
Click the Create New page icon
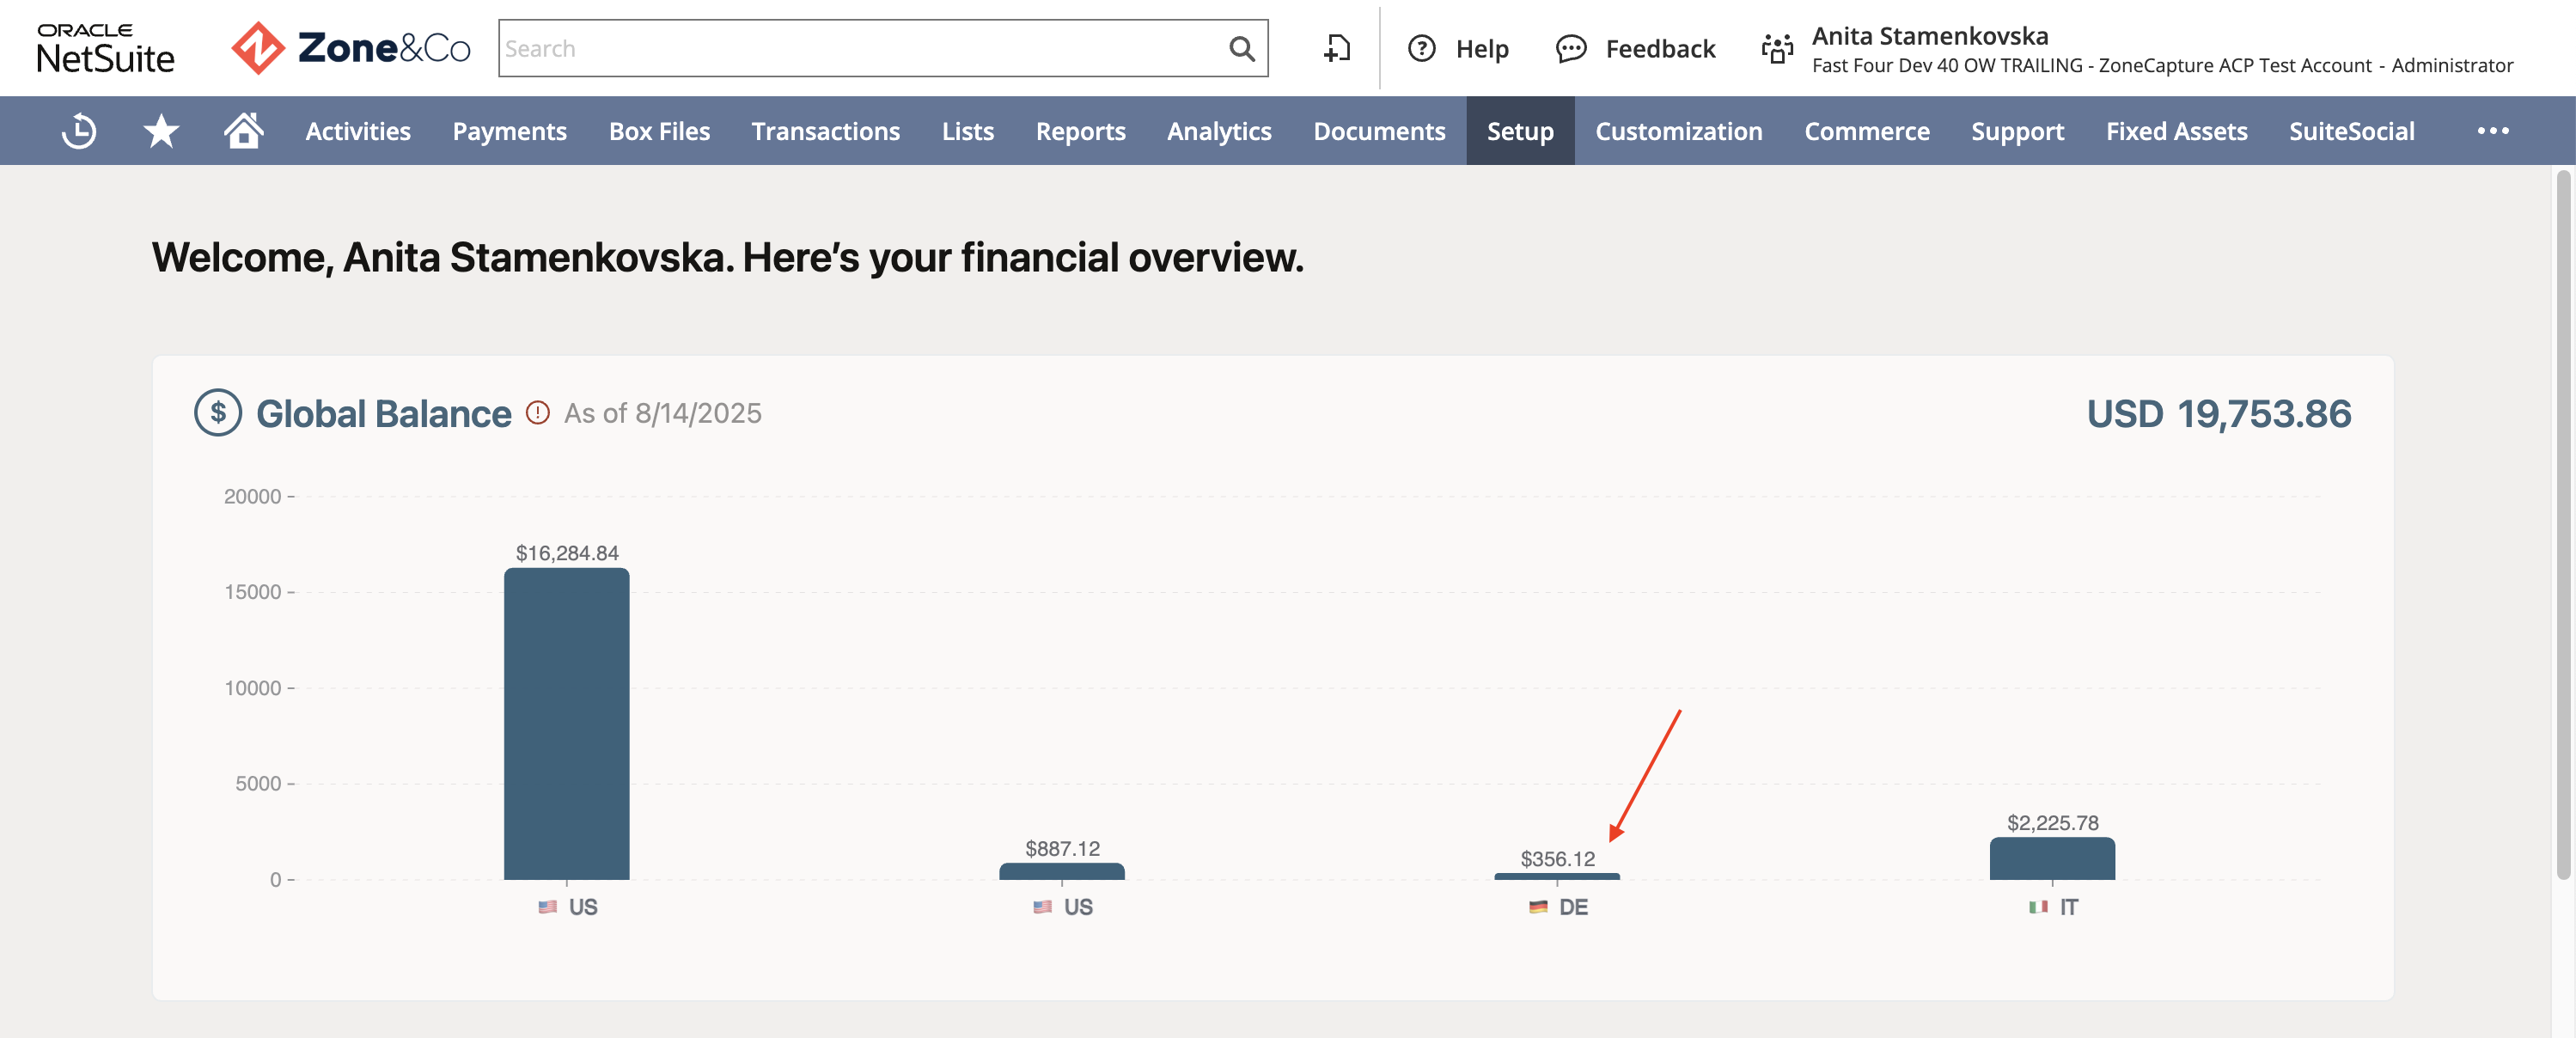(1337, 48)
